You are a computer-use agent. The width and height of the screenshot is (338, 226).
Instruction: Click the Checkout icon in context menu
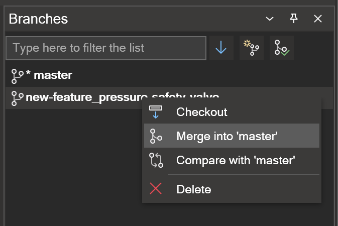[x=156, y=112]
